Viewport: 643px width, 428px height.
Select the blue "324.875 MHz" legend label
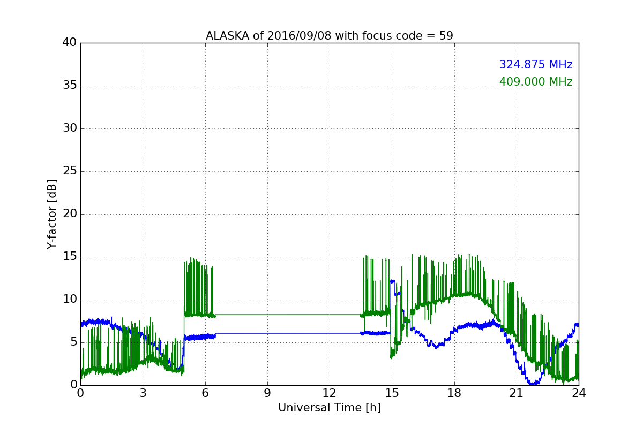pos(536,65)
